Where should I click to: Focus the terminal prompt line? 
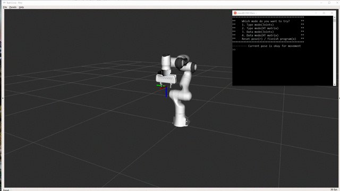[x=283, y=49]
